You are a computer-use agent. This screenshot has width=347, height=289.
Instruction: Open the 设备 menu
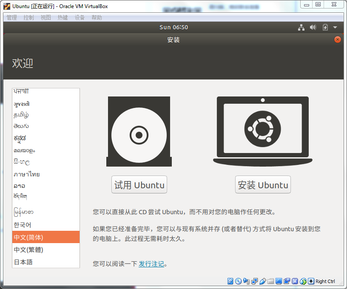coord(80,17)
